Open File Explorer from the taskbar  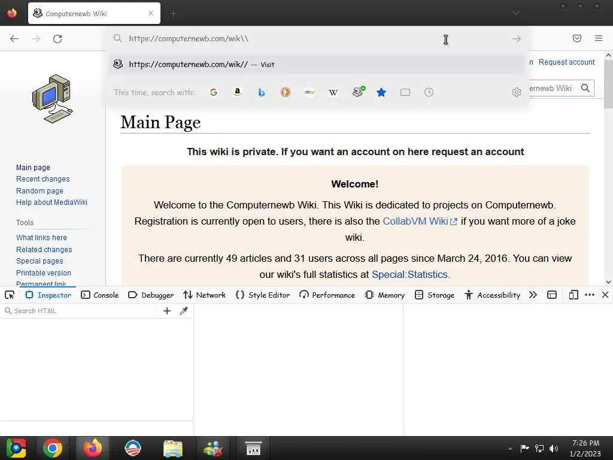173,448
